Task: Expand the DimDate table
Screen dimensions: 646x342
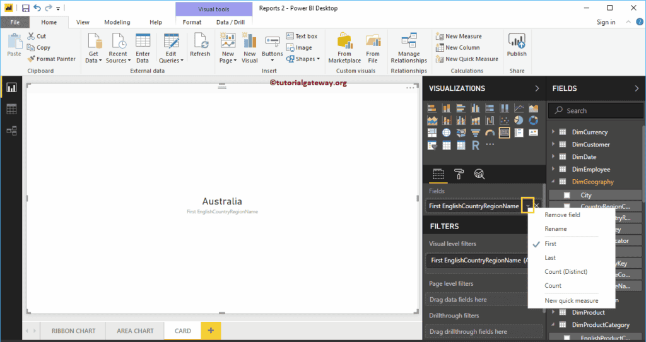Action: (x=553, y=156)
